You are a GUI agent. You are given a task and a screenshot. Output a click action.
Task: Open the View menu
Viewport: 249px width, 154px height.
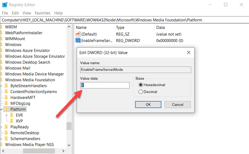pos(27,13)
